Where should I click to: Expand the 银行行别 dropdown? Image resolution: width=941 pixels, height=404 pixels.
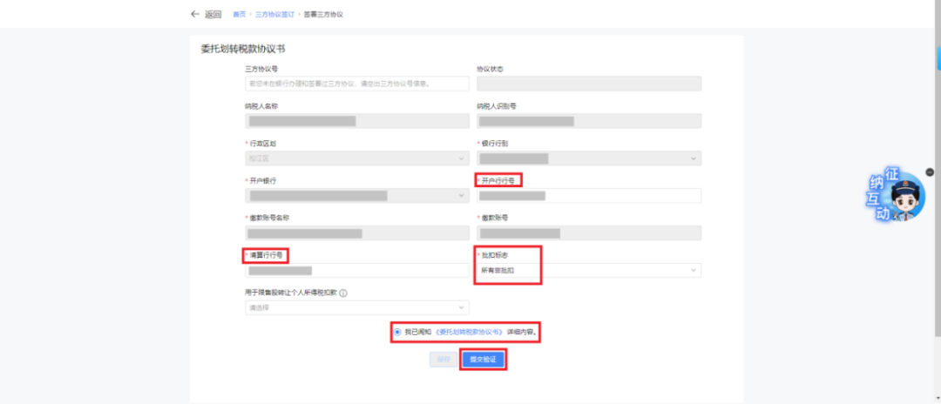(589, 158)
